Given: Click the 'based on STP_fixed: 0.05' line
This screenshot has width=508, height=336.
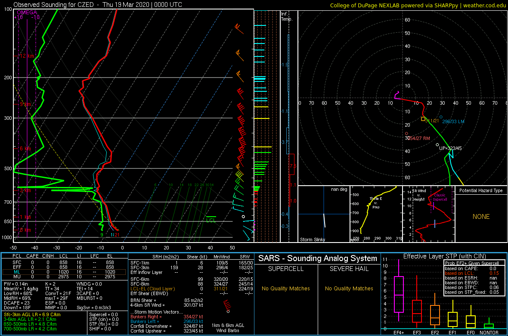Looking at the screenshot, I should pyautogui.click(x=473, y=292).
